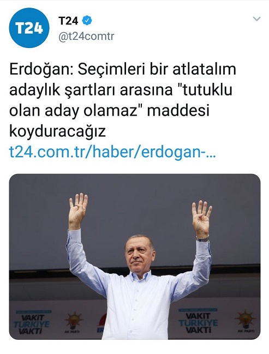Click the word 'koyduracağız' in the tweet
Screen dimensions: 269x354
[57, 131]
